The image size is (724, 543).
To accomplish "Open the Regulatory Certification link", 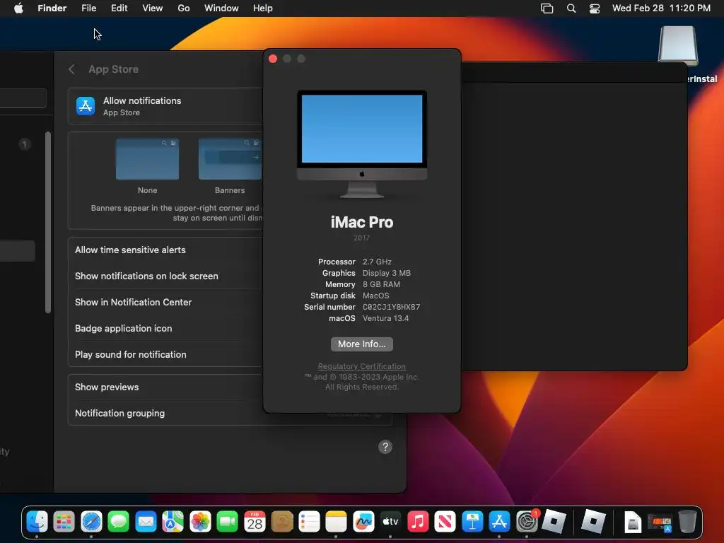I will (x=361, y=366).
